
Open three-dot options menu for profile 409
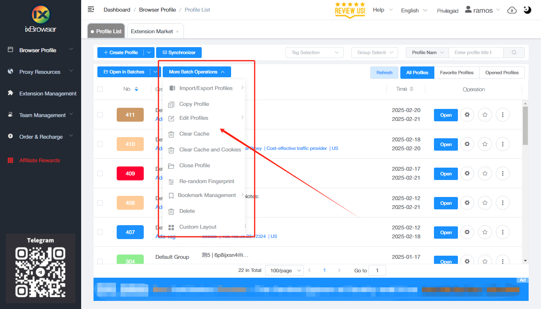[x=502, y=173]
